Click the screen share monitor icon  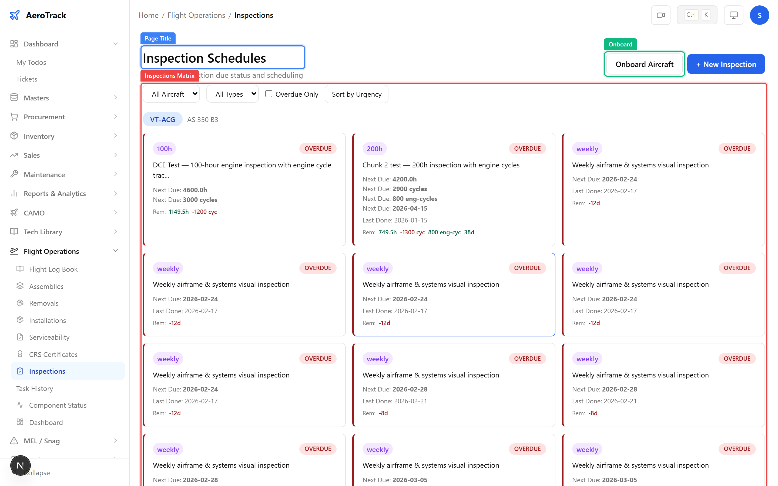coord(733,15)
